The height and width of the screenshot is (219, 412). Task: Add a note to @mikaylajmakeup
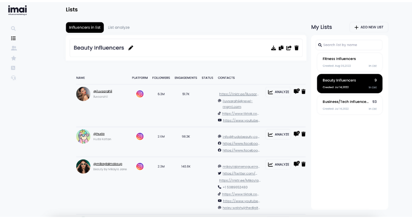tap(296, 164)
